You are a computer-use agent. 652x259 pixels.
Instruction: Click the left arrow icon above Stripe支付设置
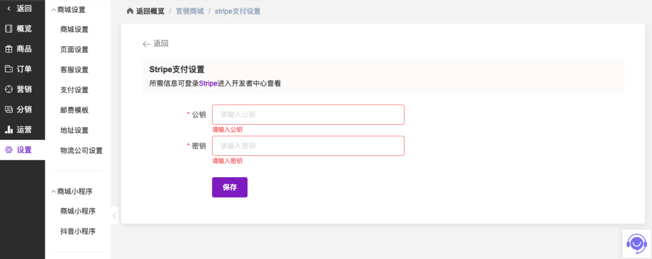click(146, 44)
